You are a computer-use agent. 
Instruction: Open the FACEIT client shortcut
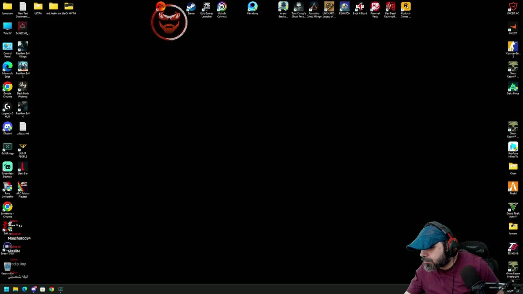click(513, 29)
